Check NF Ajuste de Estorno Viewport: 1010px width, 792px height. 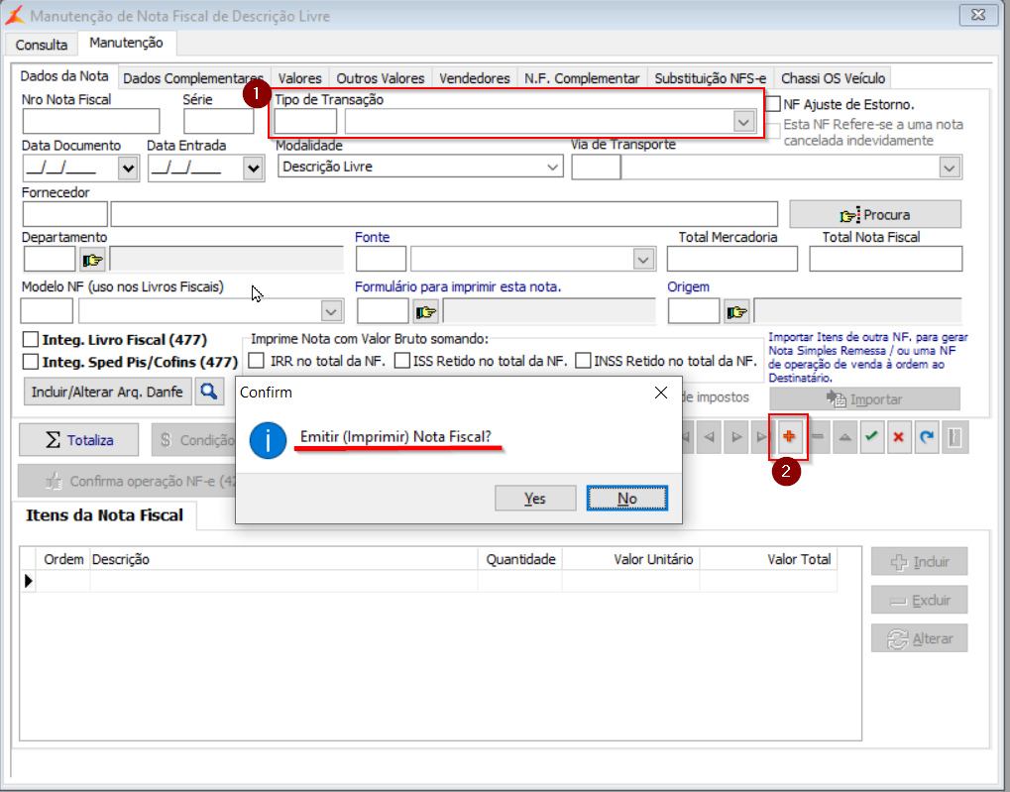773,104
